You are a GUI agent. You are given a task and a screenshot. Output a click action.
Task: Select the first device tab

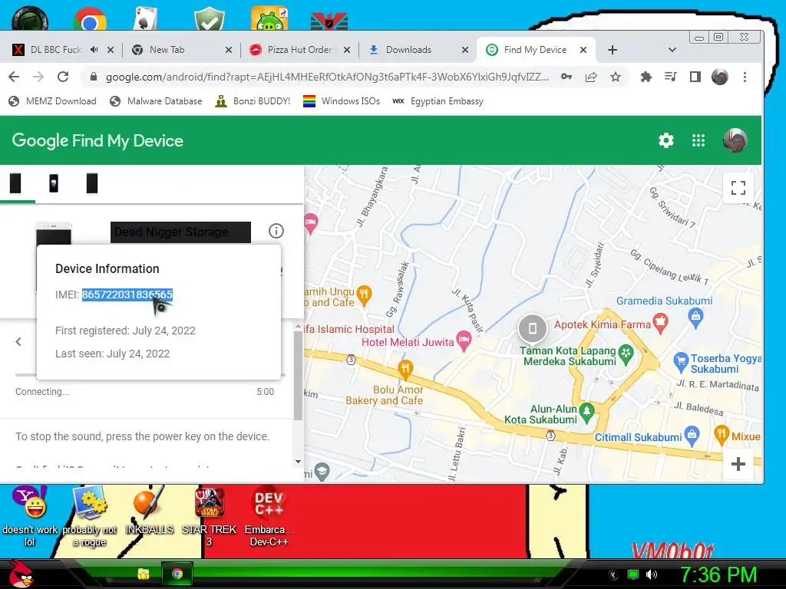15,183
